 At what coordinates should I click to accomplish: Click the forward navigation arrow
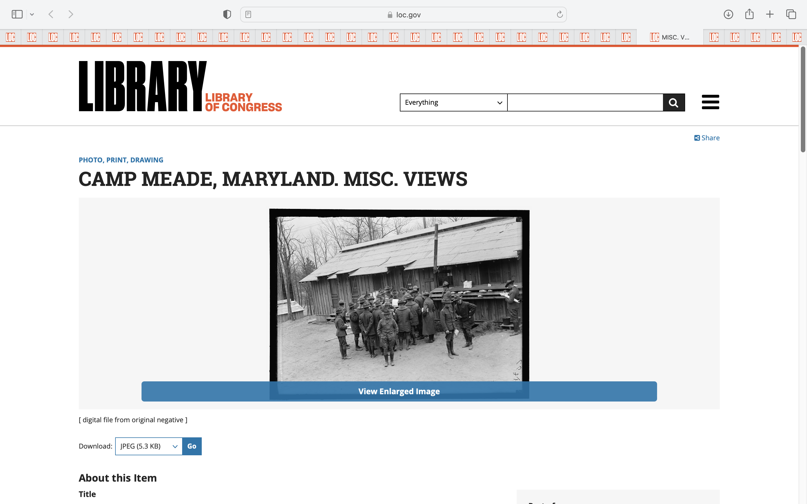tap(71, 14)
